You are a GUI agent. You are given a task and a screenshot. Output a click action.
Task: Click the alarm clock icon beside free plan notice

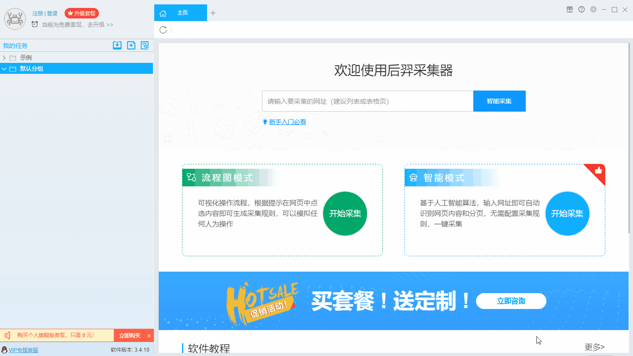pyautogui.click(x=35, y=24)
